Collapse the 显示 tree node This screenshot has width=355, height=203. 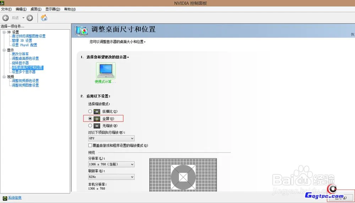pyautogui.click(x=4, y=50)
